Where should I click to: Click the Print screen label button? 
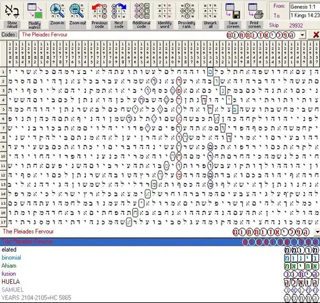(255, 25)
